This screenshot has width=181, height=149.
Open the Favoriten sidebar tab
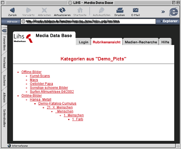click(4, 43)
